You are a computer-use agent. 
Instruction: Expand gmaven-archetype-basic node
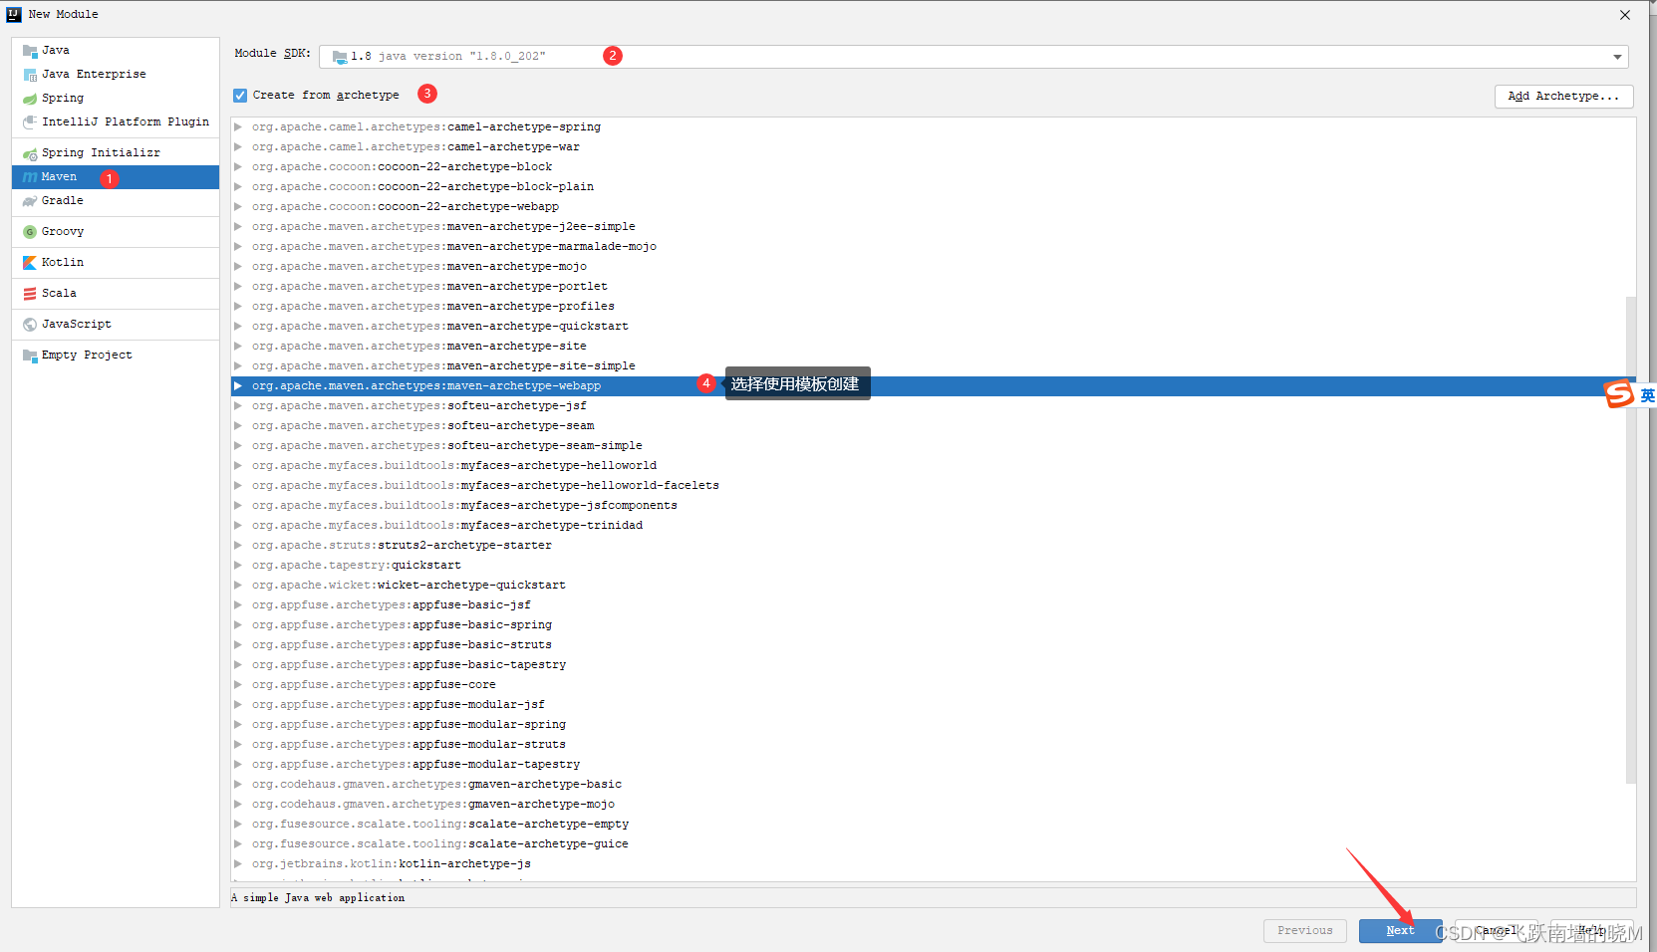(238, 784)
